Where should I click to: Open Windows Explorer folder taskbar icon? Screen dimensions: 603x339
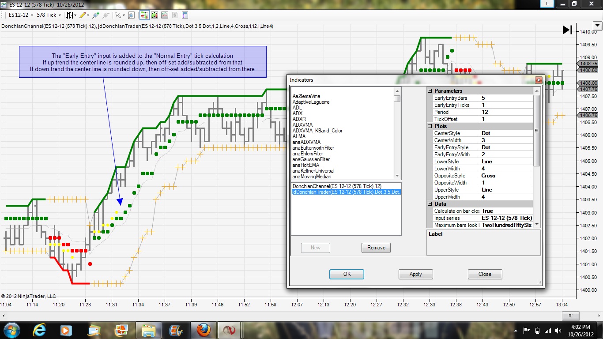(149, 330)
